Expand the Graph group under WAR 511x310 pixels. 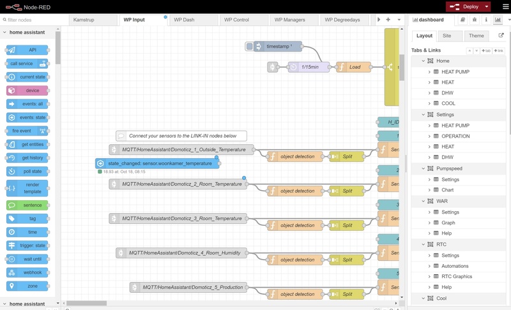429,223
